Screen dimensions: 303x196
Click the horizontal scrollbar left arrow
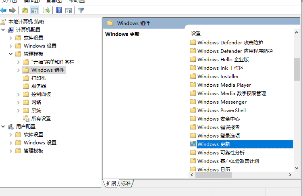(192, 175)
